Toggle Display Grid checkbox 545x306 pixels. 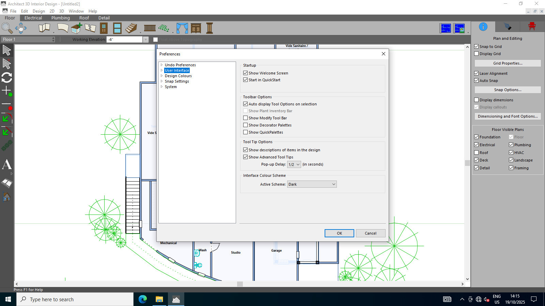pyautogui.click(x=477, y=54)
